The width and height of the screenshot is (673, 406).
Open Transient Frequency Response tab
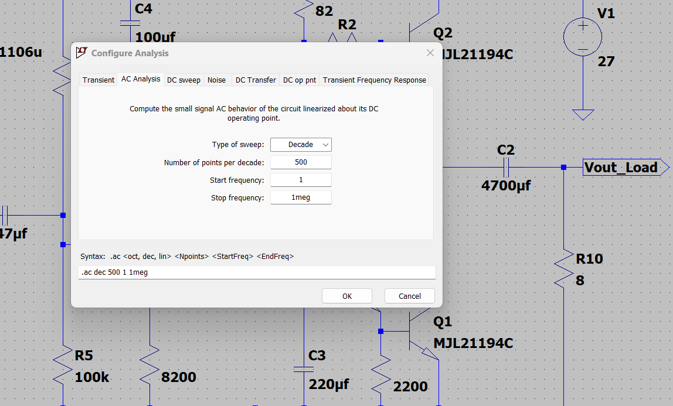[x=374, y=80]
